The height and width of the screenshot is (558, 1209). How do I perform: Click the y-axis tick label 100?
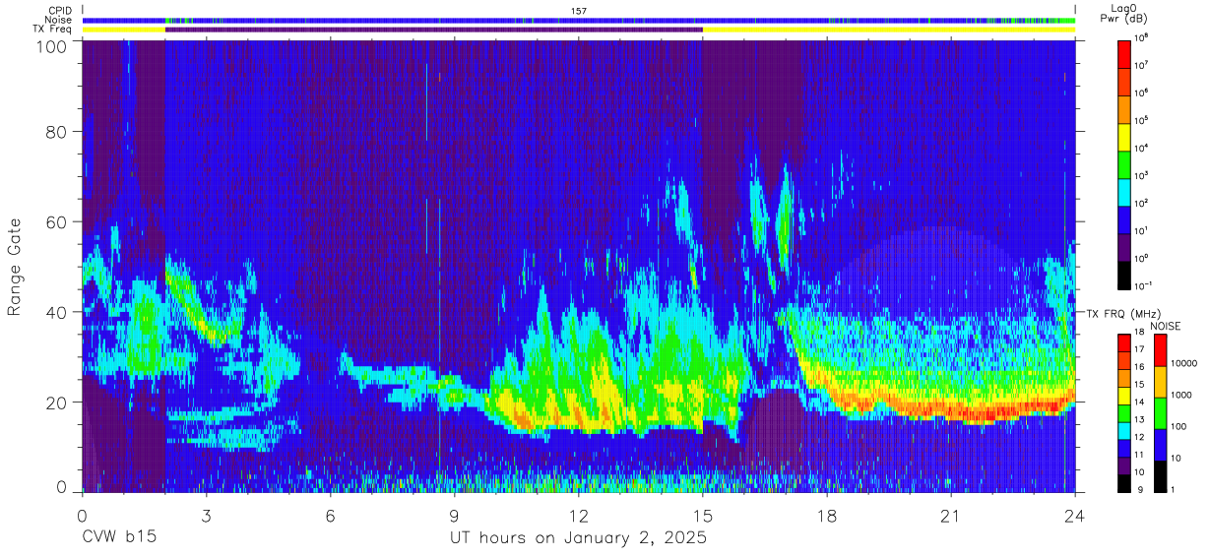point(50,45)
